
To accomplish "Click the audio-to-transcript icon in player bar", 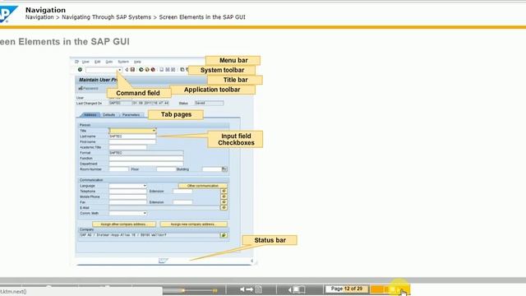I will [251, 289].
